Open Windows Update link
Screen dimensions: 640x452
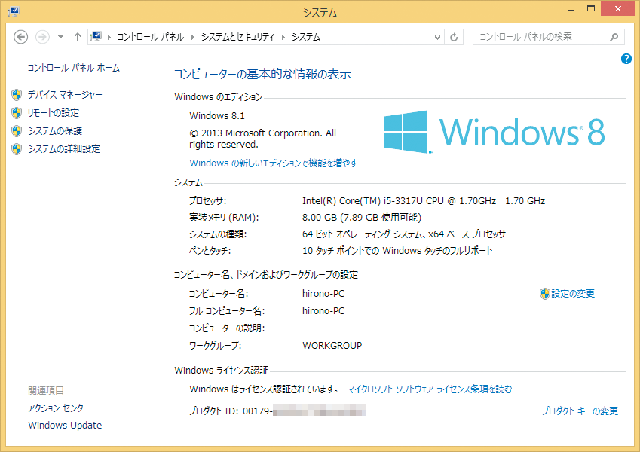[65, 425]
